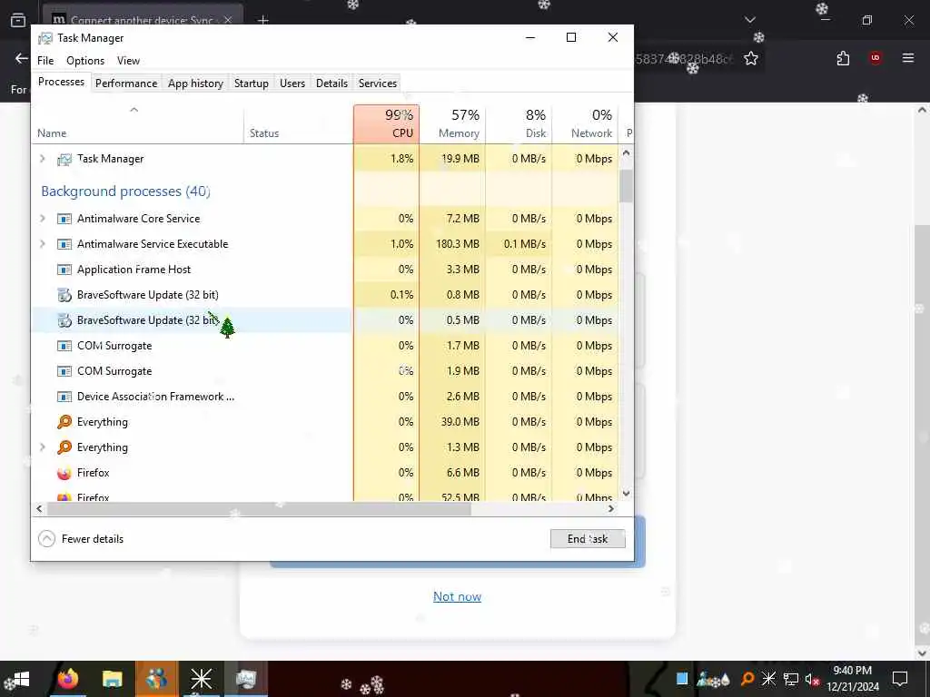Switch to the Performance tab
Image resolution: width=930 pixels, height=697 pixels.
click(126, 83)
